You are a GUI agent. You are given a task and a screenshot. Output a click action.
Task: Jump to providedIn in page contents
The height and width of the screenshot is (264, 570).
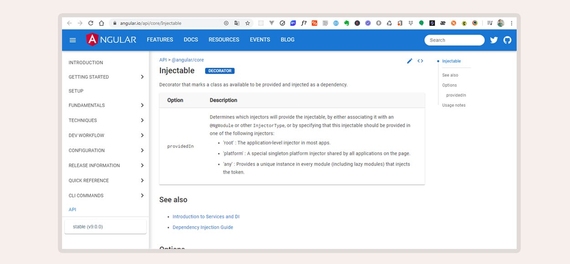(456, 95)
